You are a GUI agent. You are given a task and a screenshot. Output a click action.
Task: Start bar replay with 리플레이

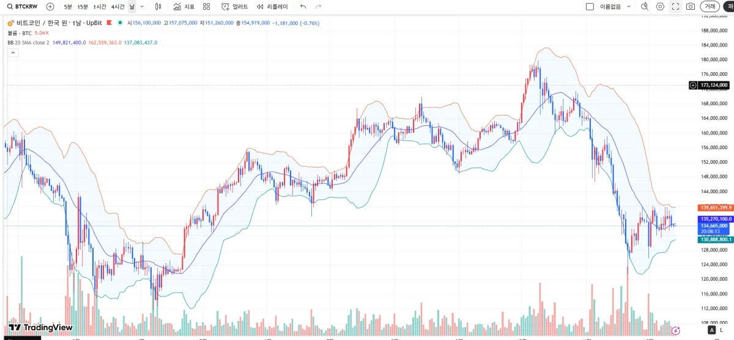(272, 7)
